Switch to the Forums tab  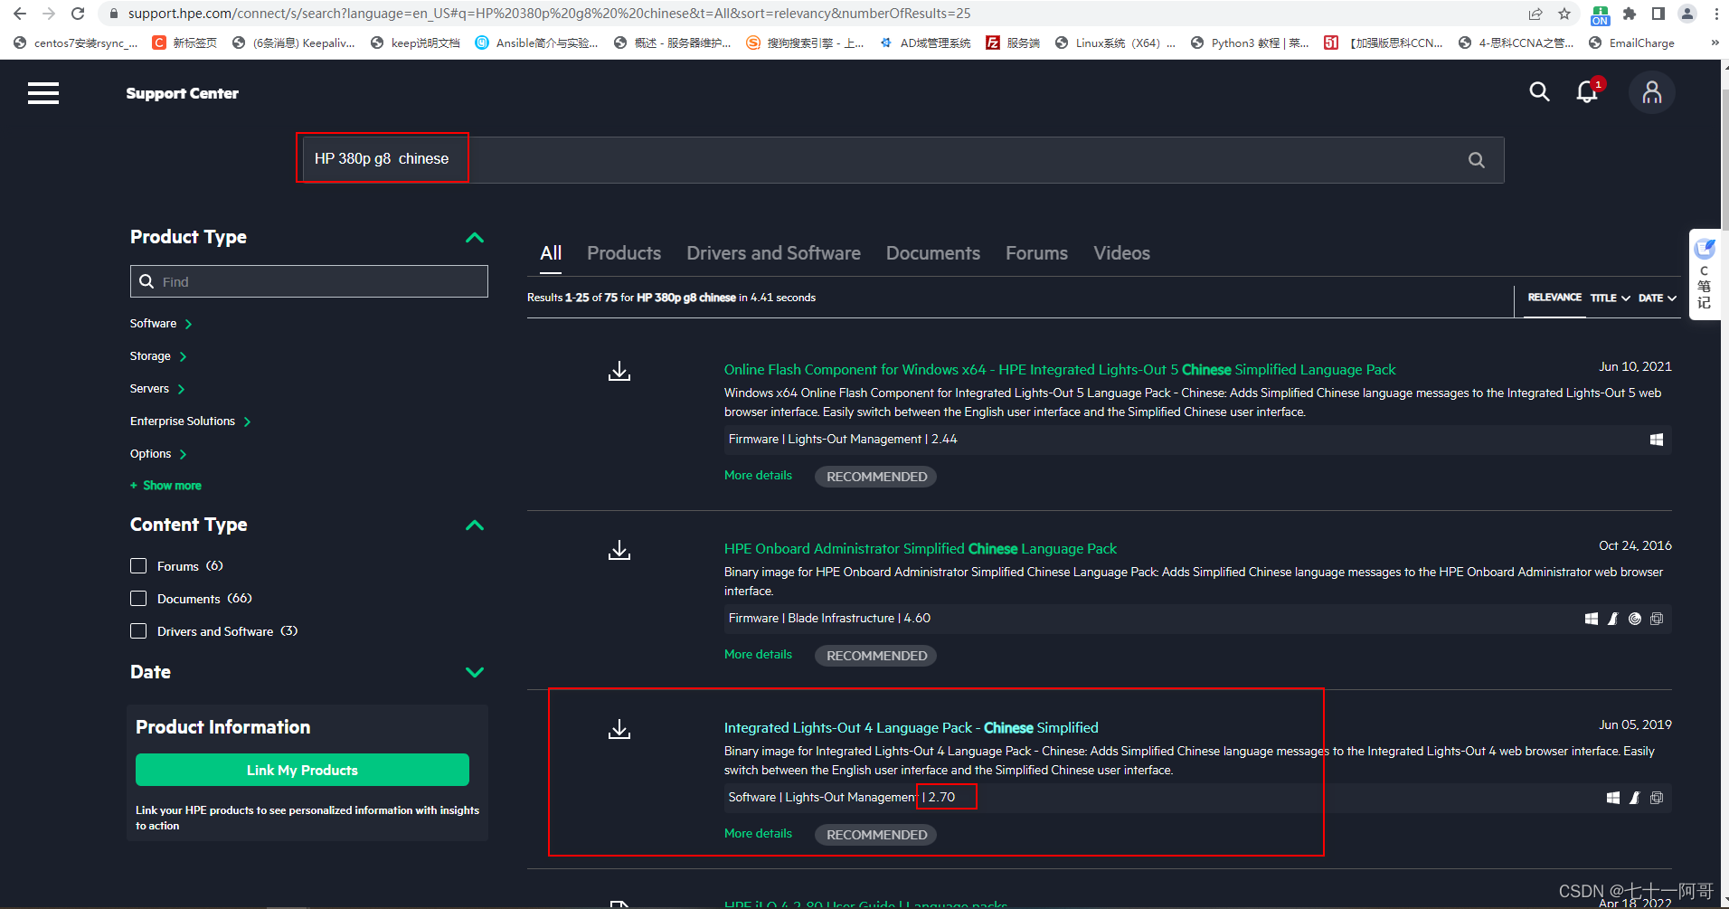click(1036, 253)
